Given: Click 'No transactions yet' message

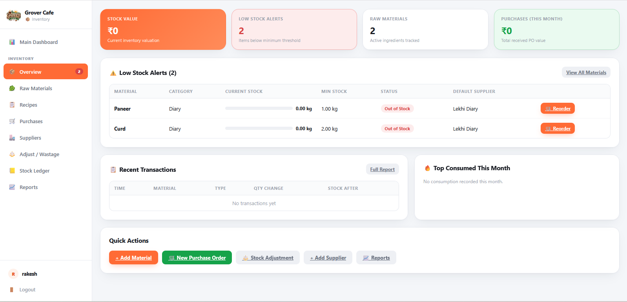Looking at the screenshot, I should (254, 203).
